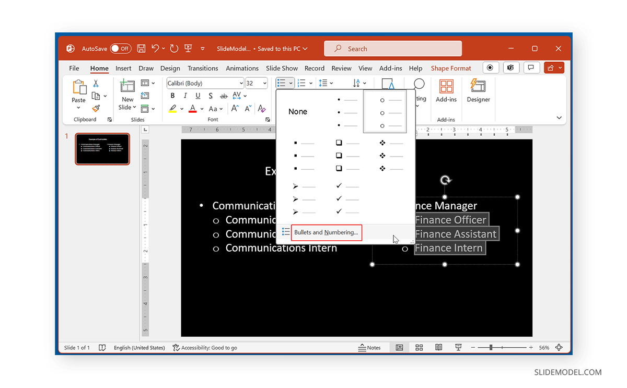Apply italic formatting to text
627x388 pixels.
[184, 96]
